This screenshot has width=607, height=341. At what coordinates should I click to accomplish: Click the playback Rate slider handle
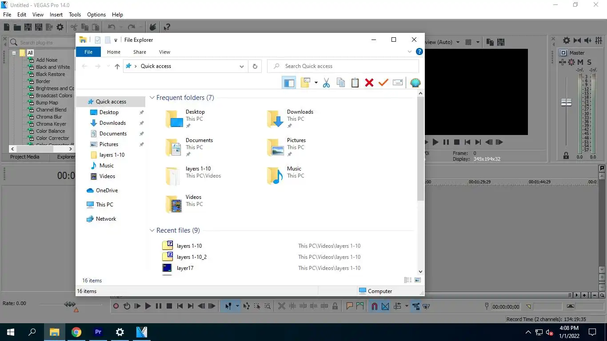click(x=69, y=304)
